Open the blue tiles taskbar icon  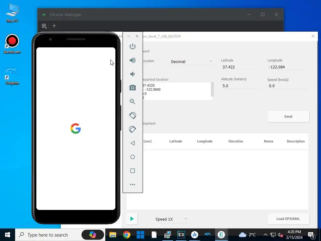140,235
